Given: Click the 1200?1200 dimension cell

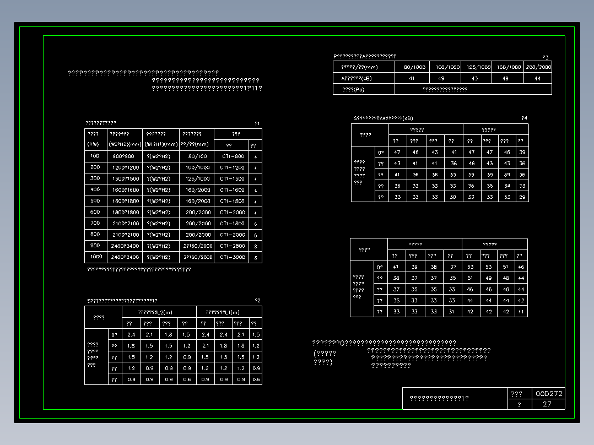Looking at the screenshot, I should 126,167.
